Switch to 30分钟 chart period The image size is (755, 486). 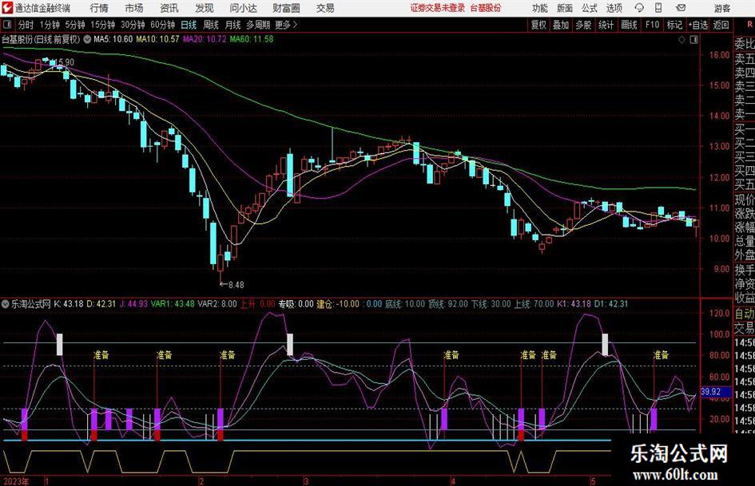click(x=133, y=25)
